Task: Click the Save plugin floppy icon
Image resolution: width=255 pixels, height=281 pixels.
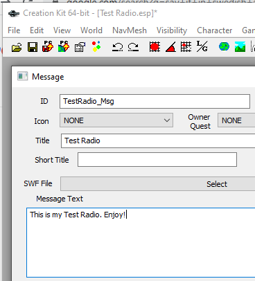Action: [33, 47]
